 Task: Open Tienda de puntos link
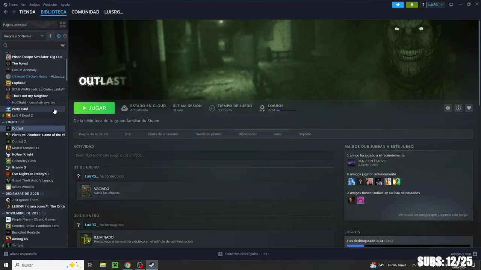pos(208,134)
